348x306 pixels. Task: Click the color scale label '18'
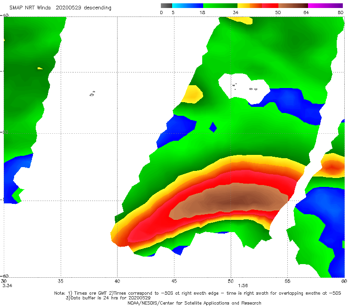pos(202,13)
